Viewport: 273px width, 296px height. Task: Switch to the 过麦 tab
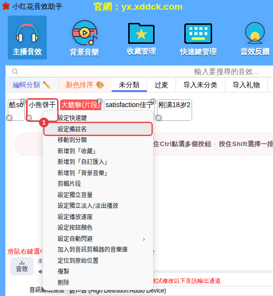click(161, 85)
